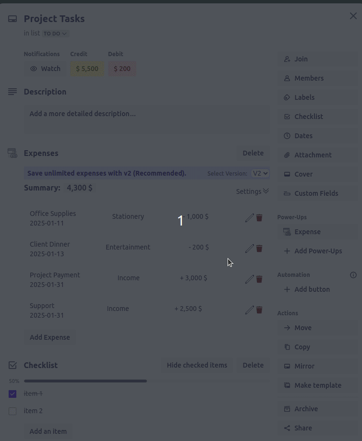Open the Expense power-up
Image resolution: width=362 pixels, height=441 pixels.
307,232
